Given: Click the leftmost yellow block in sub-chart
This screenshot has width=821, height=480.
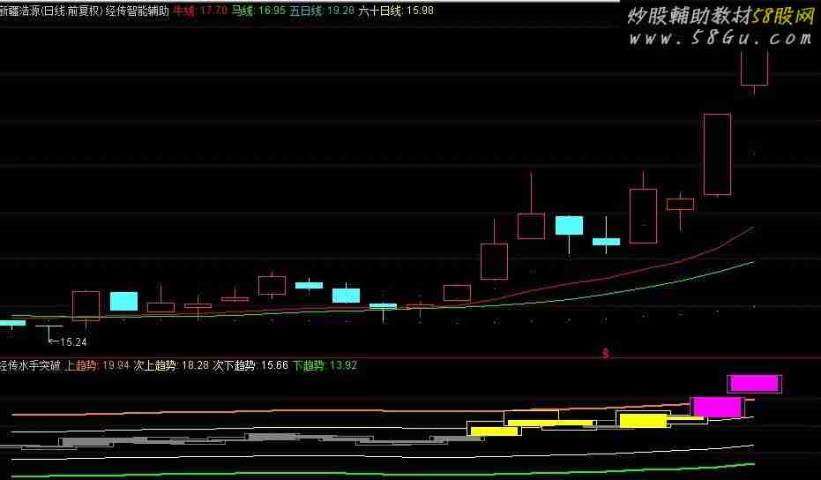Looking at the screenshot, I should (x=494, y=431).
